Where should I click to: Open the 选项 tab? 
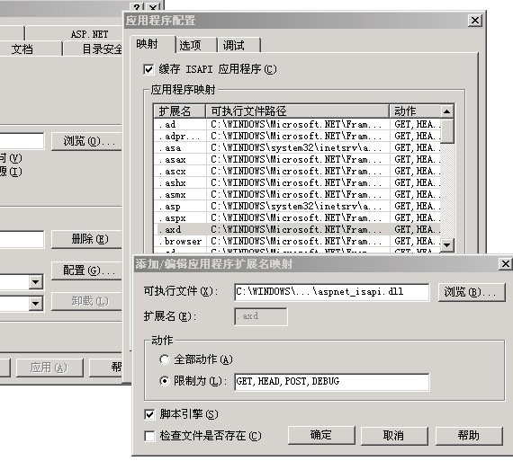point(196,45)
